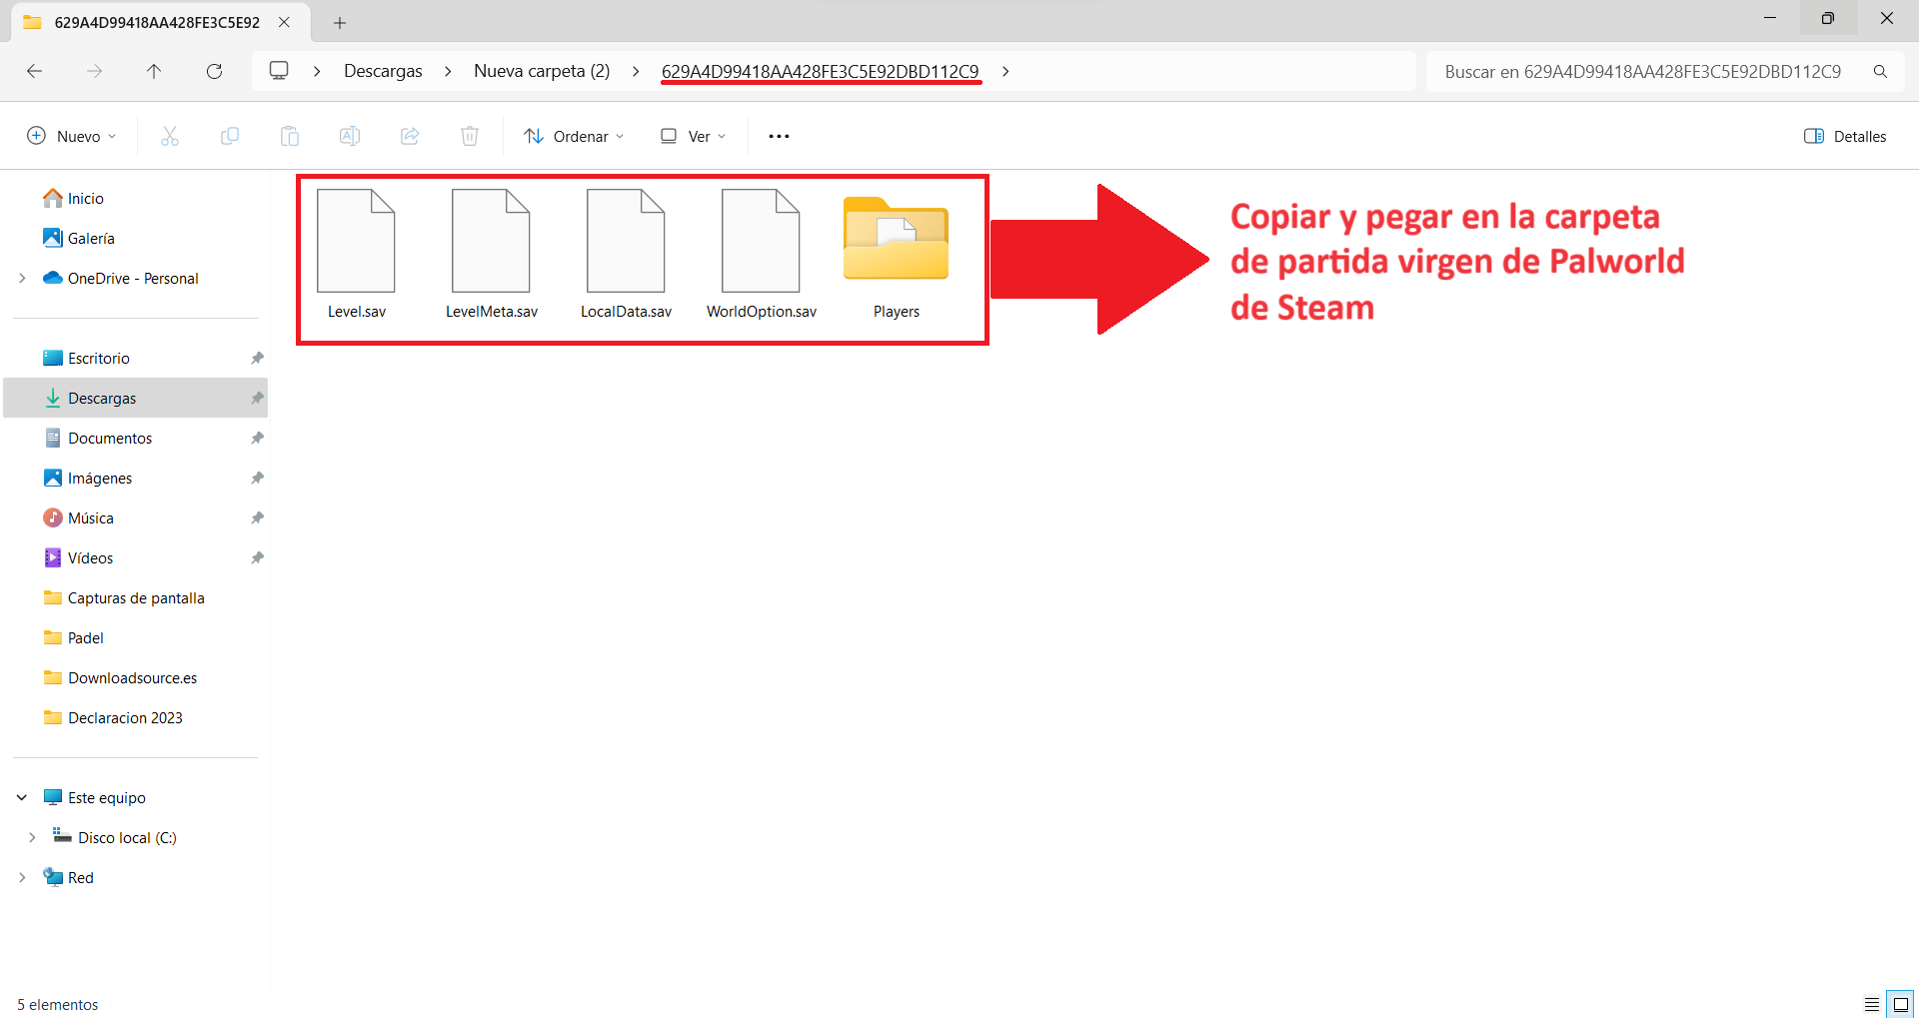Open Galería in the sidebar
The height and width of the screenshot is (1018, 1919).
click(78, 238)
